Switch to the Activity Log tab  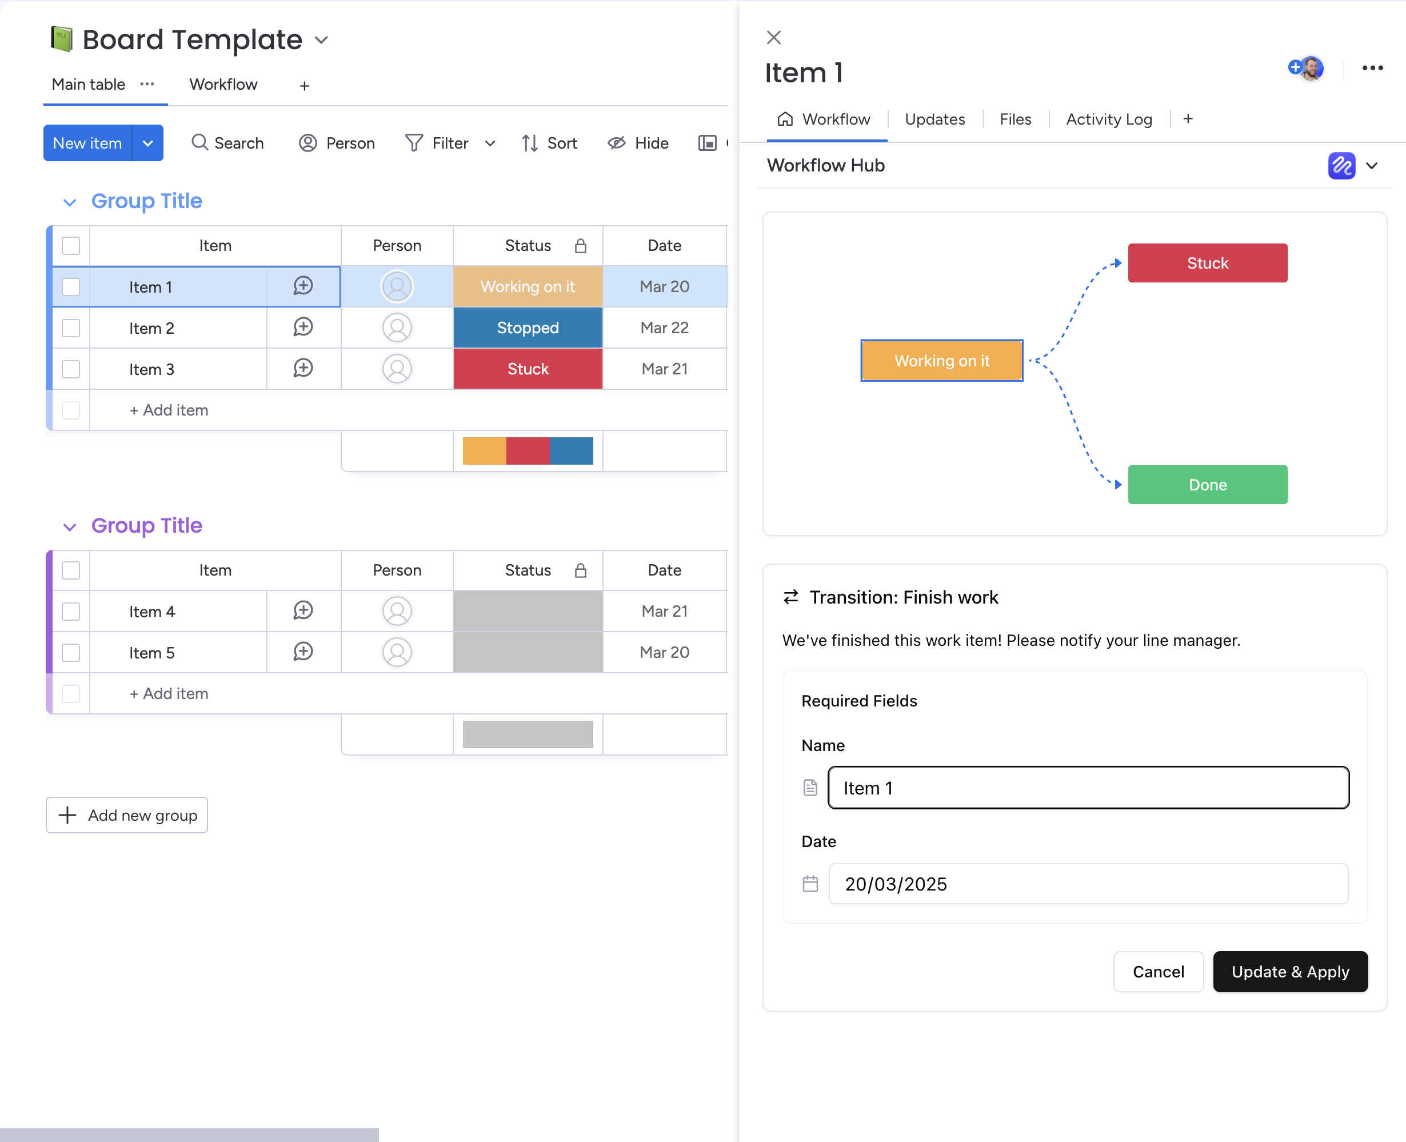1109,119
